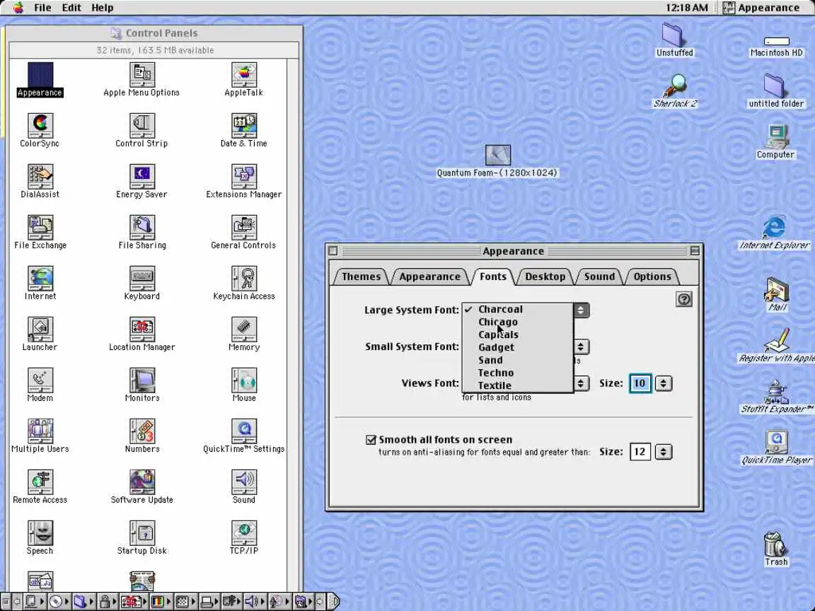Select the Trash icon on desktop

[775, 544]
